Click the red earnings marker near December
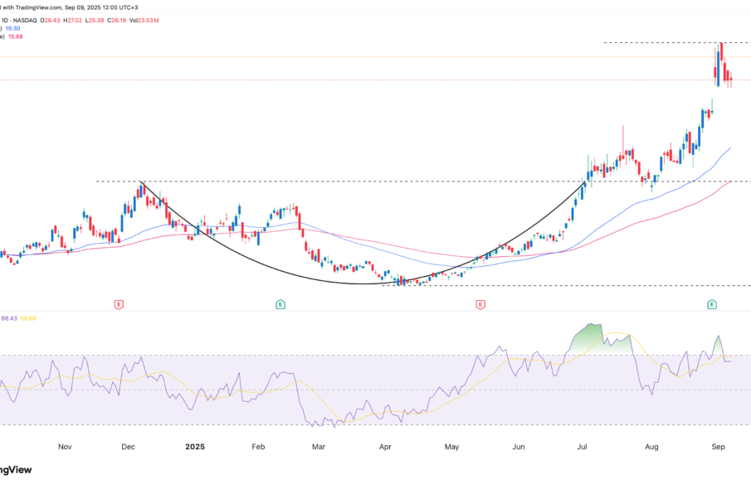Viewport: 751px width, 484px height. (x=119, y=305)
